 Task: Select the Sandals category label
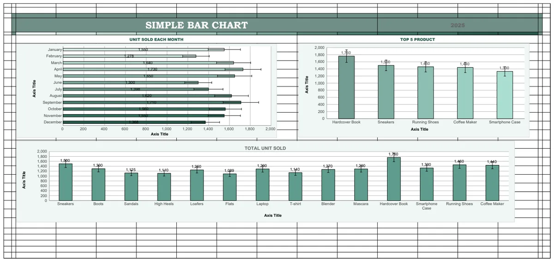coord(131,204)
